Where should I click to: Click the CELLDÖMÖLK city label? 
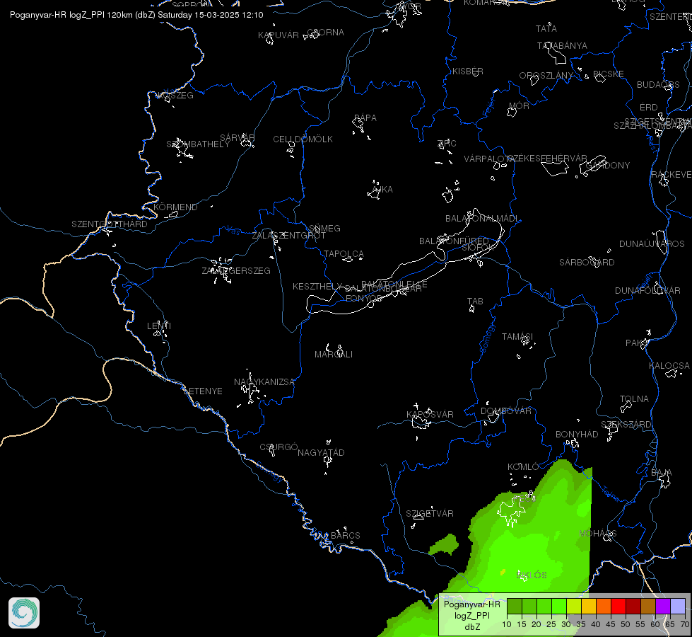click(303, 139)
